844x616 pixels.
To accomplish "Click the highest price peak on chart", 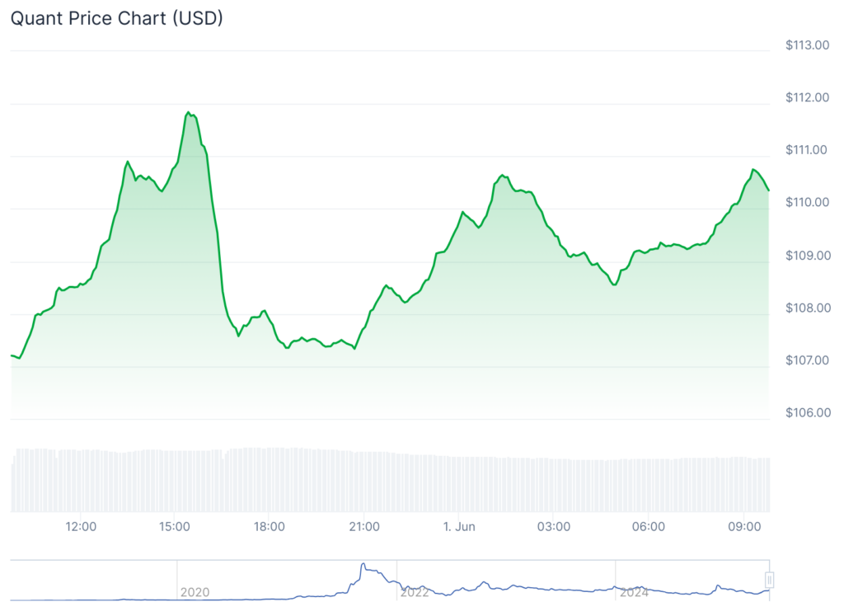I will coord(189,112).
